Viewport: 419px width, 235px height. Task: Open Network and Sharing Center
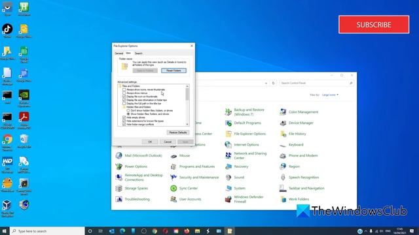coord(246,155)
